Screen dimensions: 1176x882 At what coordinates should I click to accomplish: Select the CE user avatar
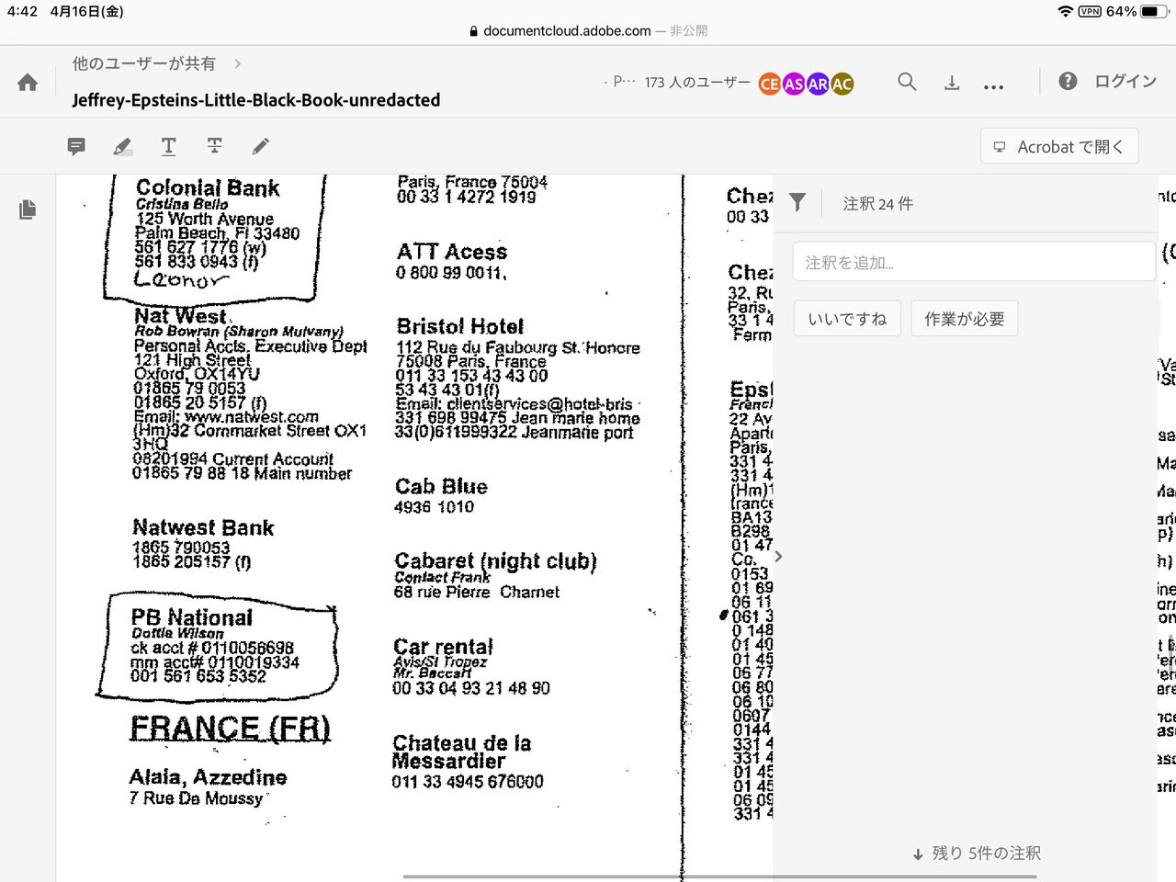[770, 84]
